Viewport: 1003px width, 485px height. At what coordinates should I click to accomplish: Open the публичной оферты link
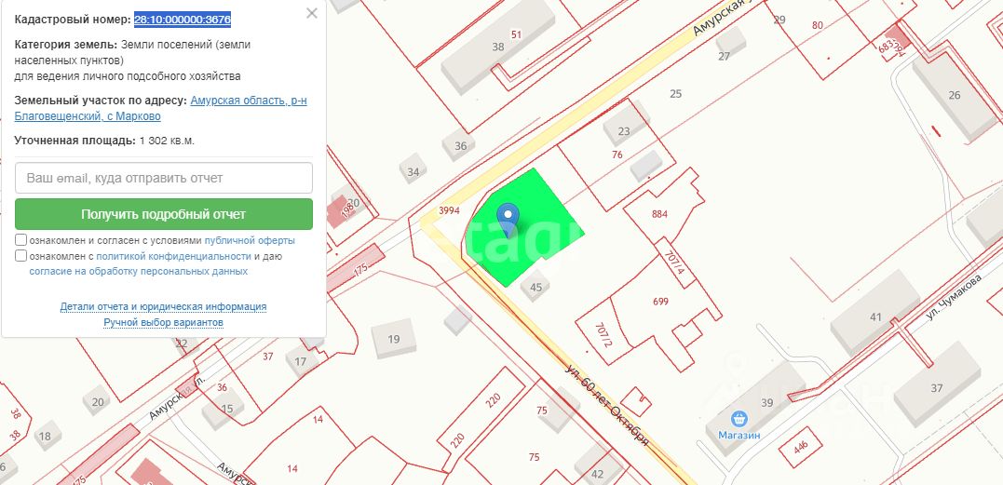click(250, 241)
